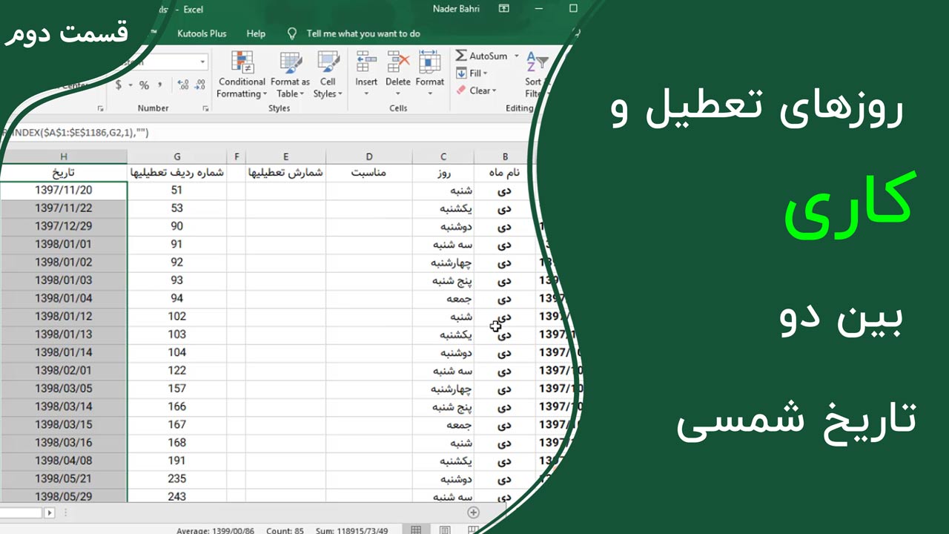The height and width of the screenshot is (534, 949).
Task: Open Sort & Filter tool
Action: 535,74
